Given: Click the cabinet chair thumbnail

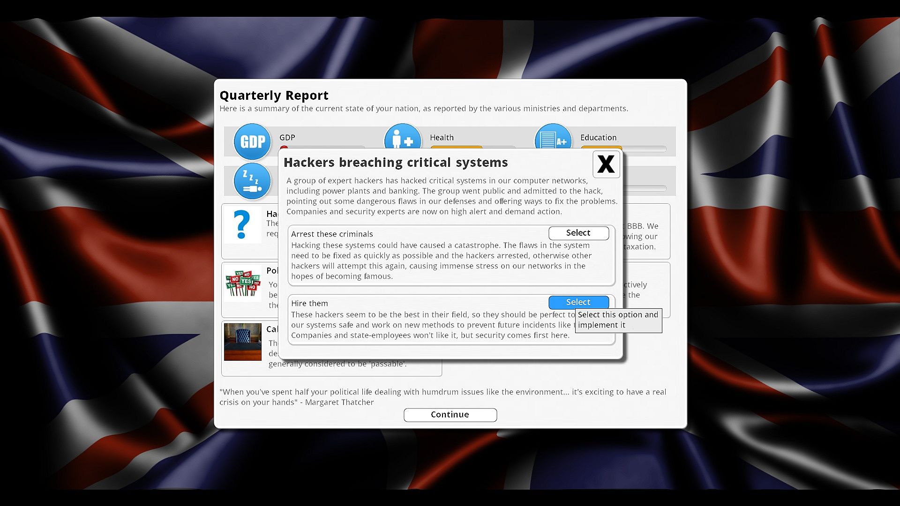Looking at the screenshot, I should pyautogui.click(x=243, y=342).
